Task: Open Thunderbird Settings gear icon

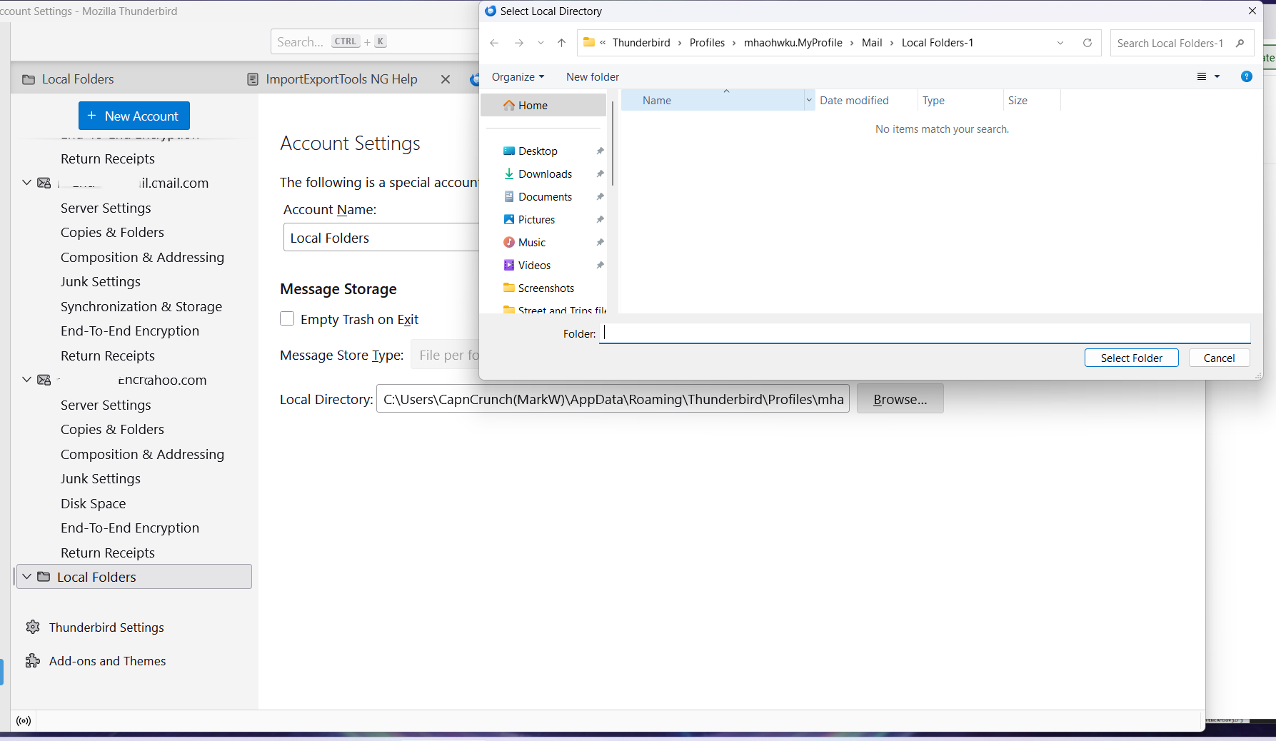Action: [x=33, y=627]
